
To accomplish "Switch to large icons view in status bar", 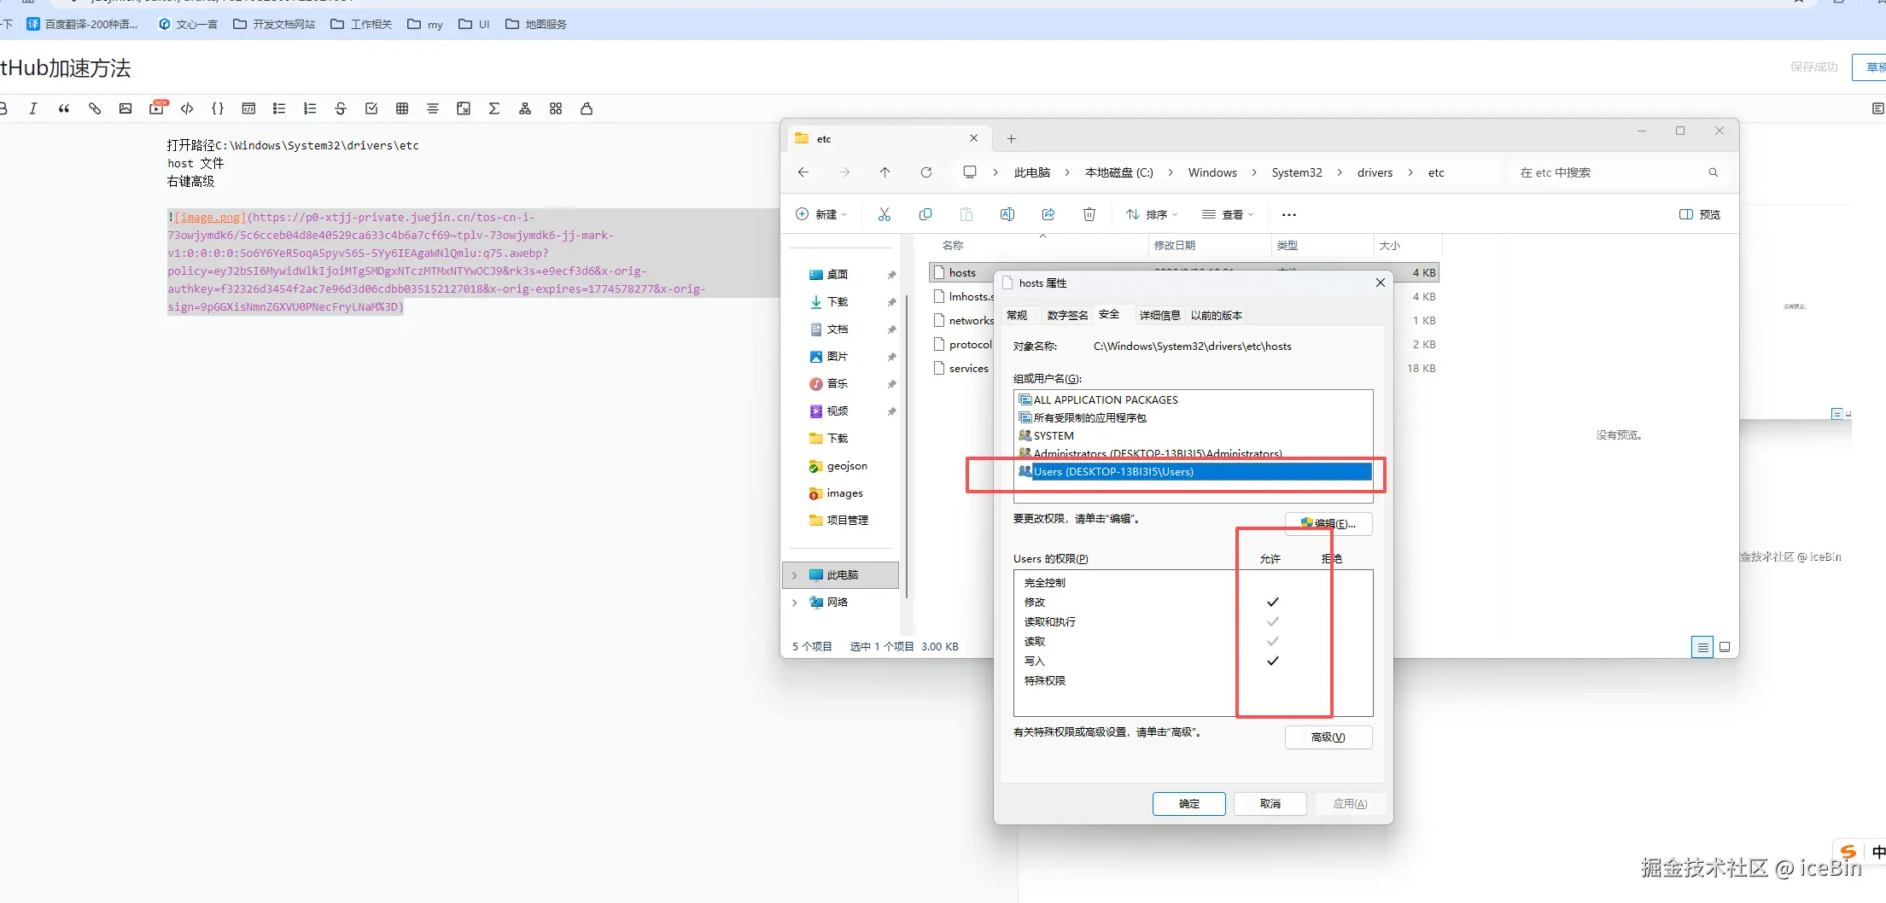I will 1725,647.
